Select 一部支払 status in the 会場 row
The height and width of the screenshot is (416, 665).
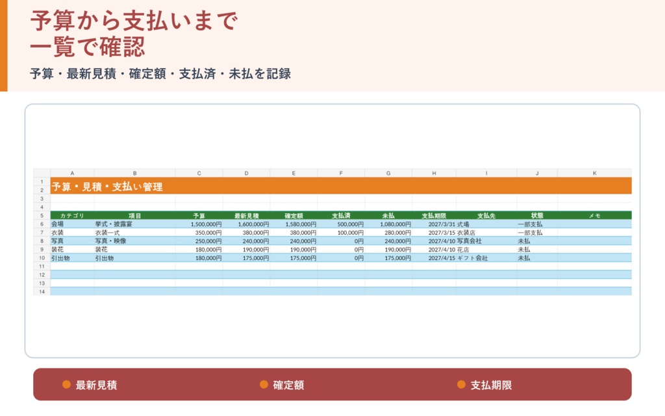[x=537, y=224]
